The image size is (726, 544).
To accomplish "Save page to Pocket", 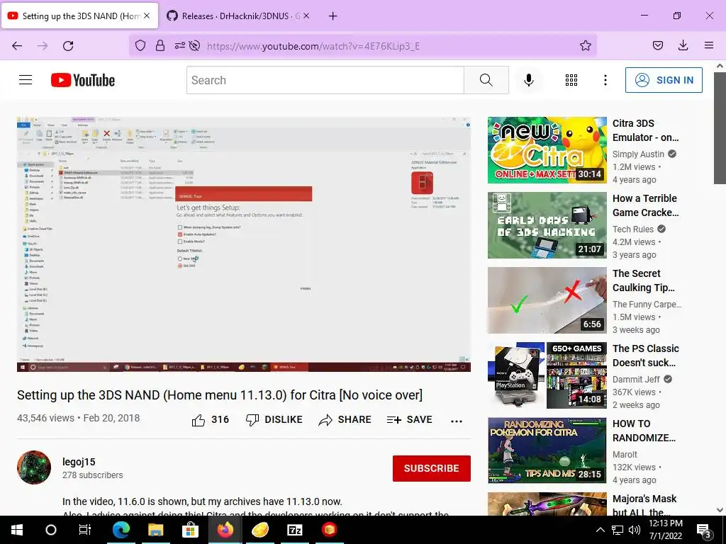I will coord(658,45).
